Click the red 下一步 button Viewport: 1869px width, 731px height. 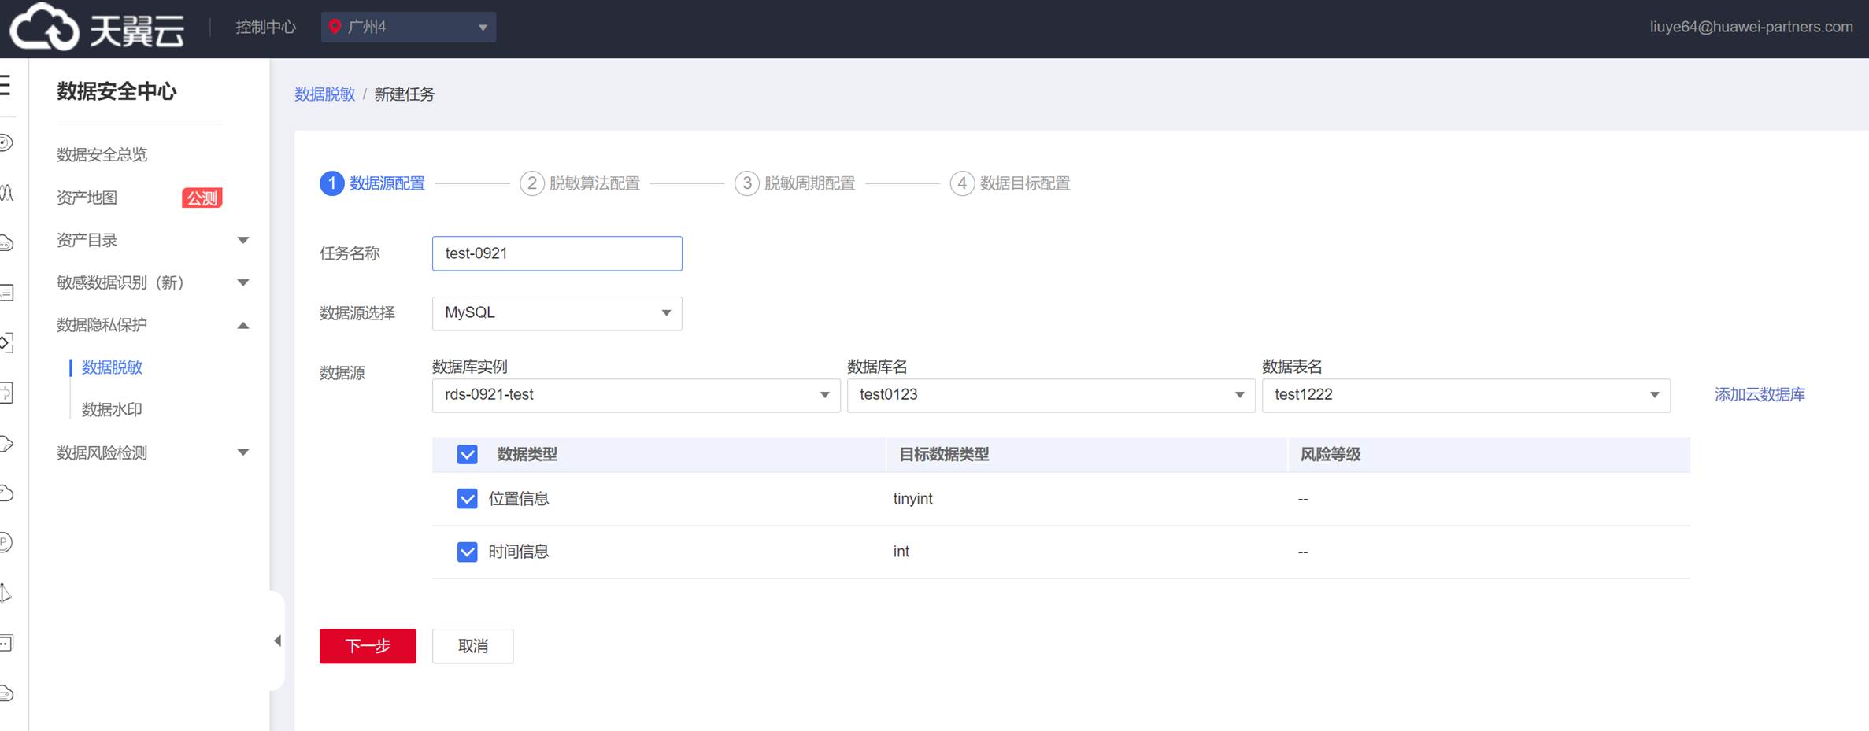click(x=368, y=646)
